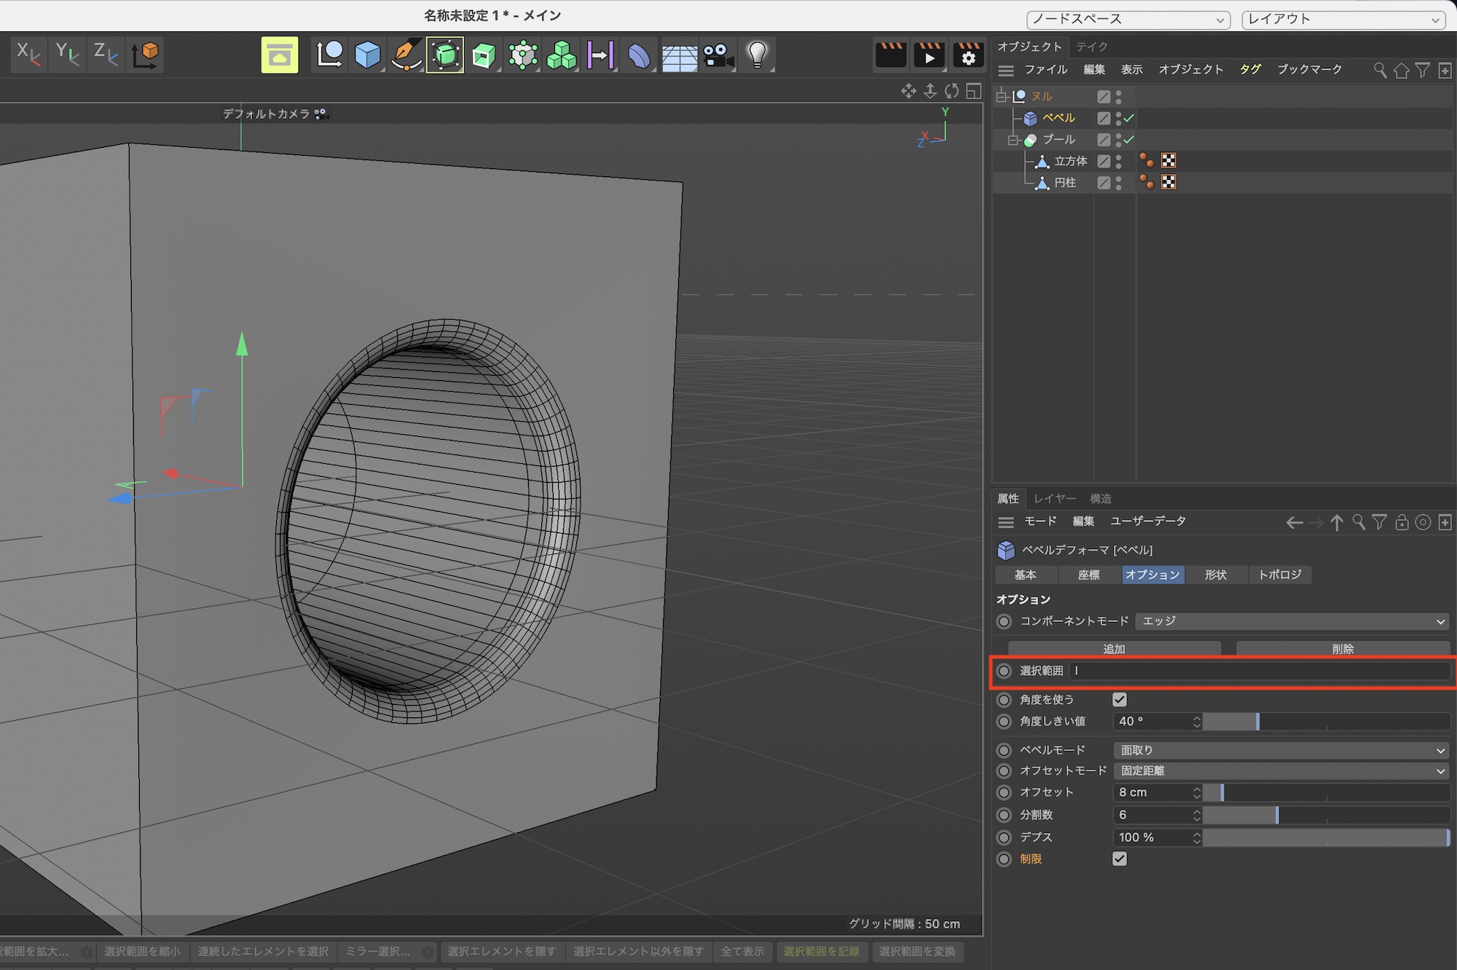Screen dimensions: 1457x970
Task: Click the Light bulb icon
Action: pyautogui.click(x=757, y=55)
